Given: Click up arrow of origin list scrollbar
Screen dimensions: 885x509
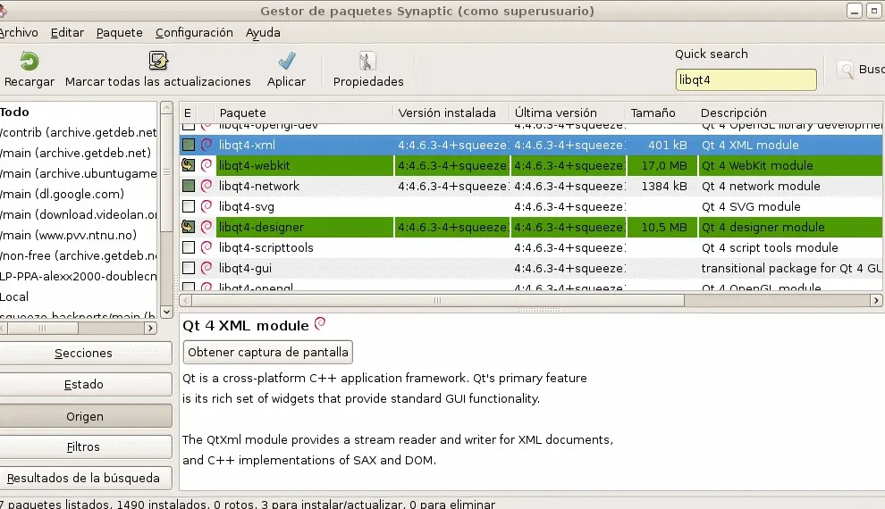Looking at the screenshot, I should point(166,107).
